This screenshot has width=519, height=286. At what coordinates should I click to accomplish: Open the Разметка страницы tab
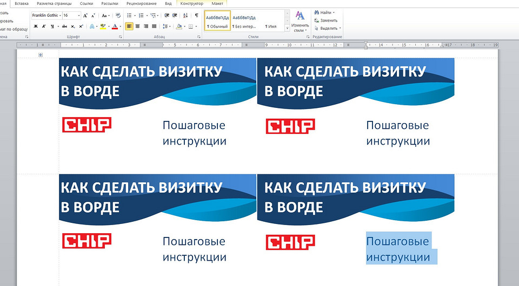point(54,4)
